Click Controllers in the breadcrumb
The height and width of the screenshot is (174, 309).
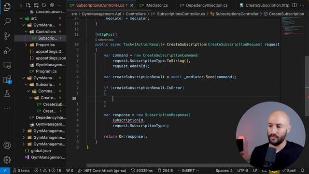click(136, 14)
